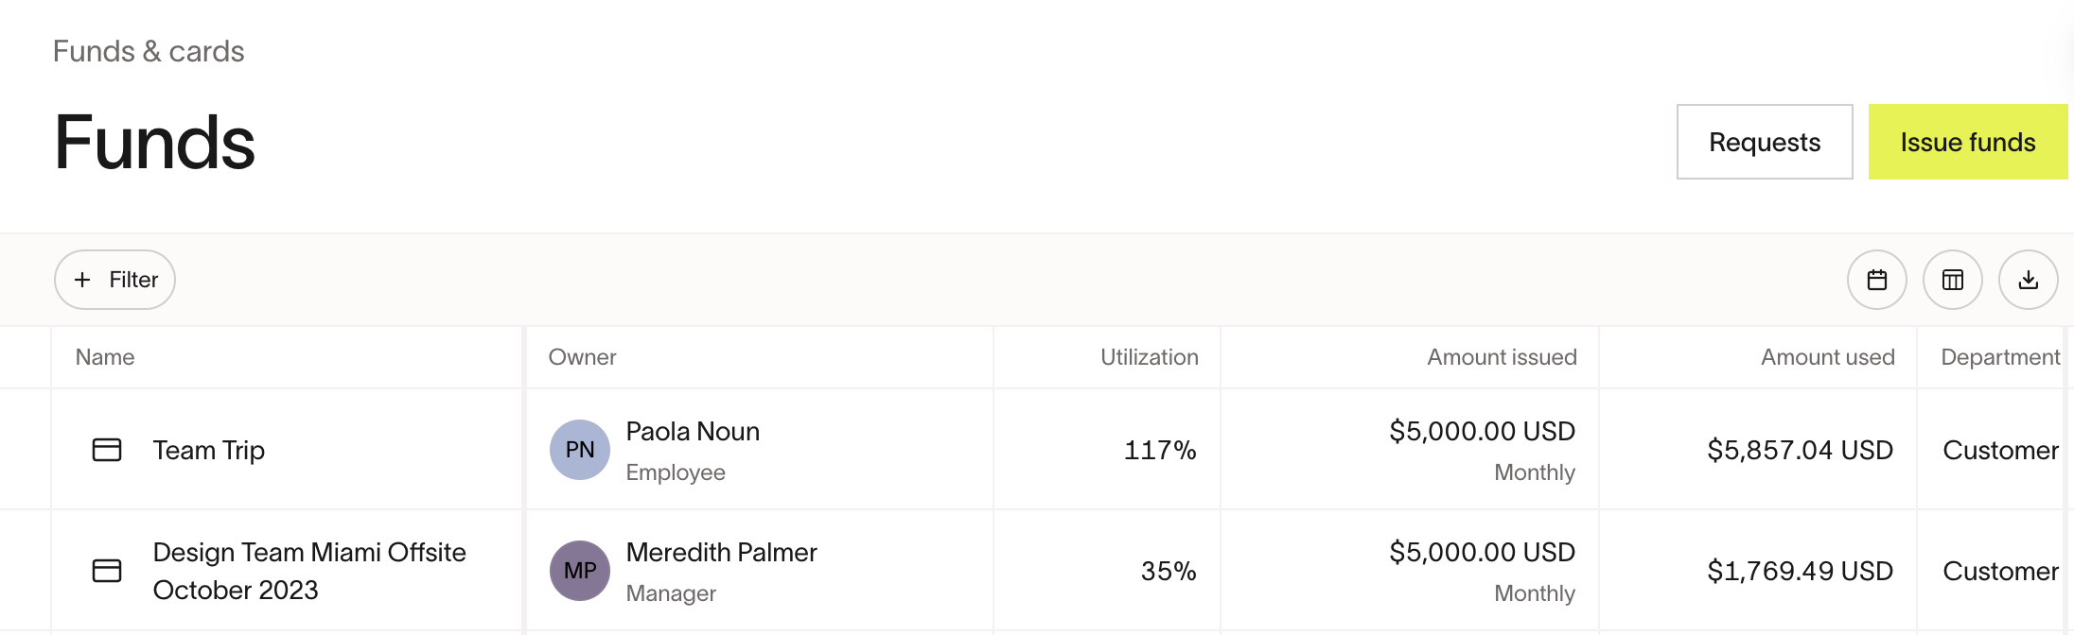Download the funds list via export icon

tap(2028, 280)
